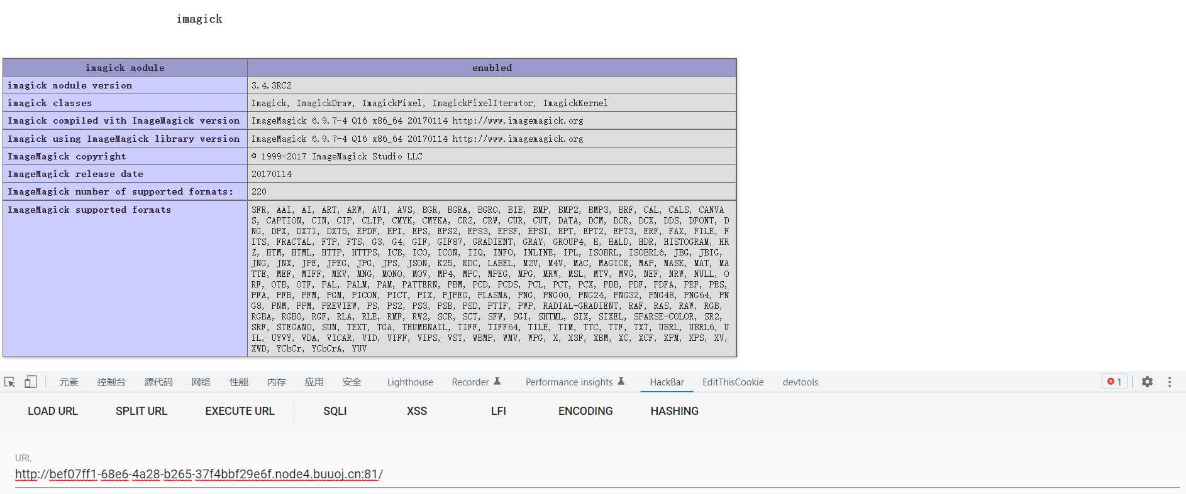Select the Lighthouse tab

pos(410,382)
